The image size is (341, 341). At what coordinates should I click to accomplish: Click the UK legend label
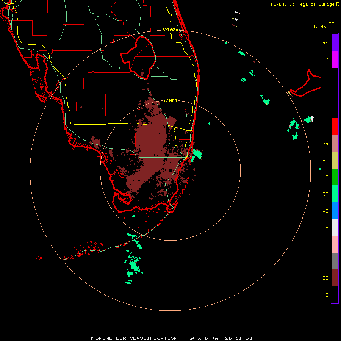point(325,59)
